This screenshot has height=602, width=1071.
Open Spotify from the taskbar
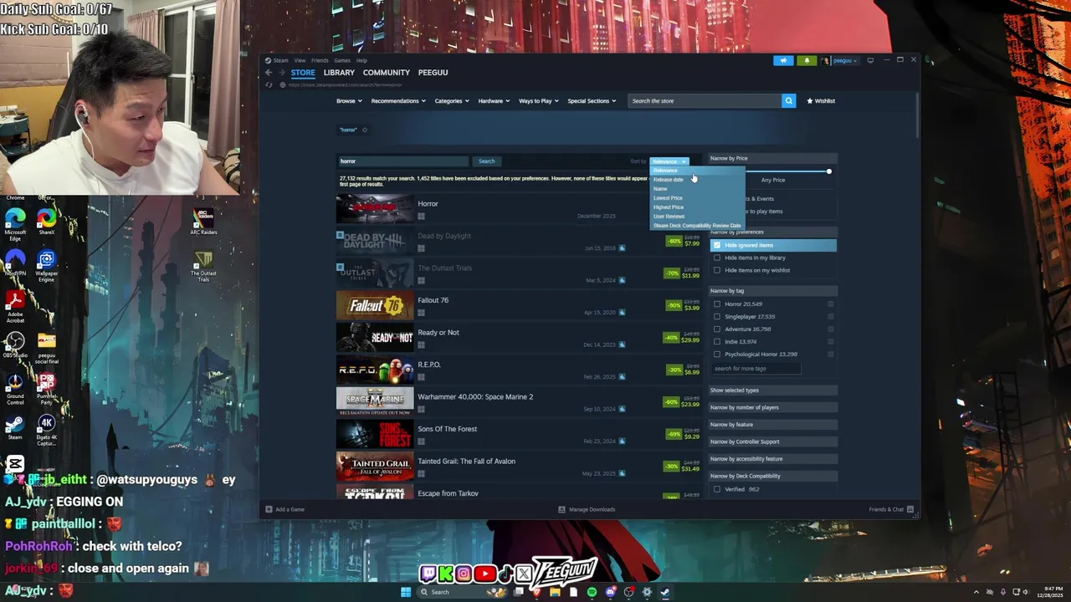592,592
